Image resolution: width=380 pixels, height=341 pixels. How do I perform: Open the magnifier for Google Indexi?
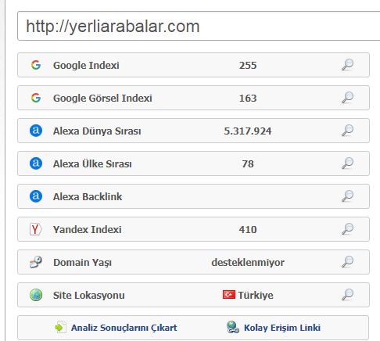pos(347,65)
